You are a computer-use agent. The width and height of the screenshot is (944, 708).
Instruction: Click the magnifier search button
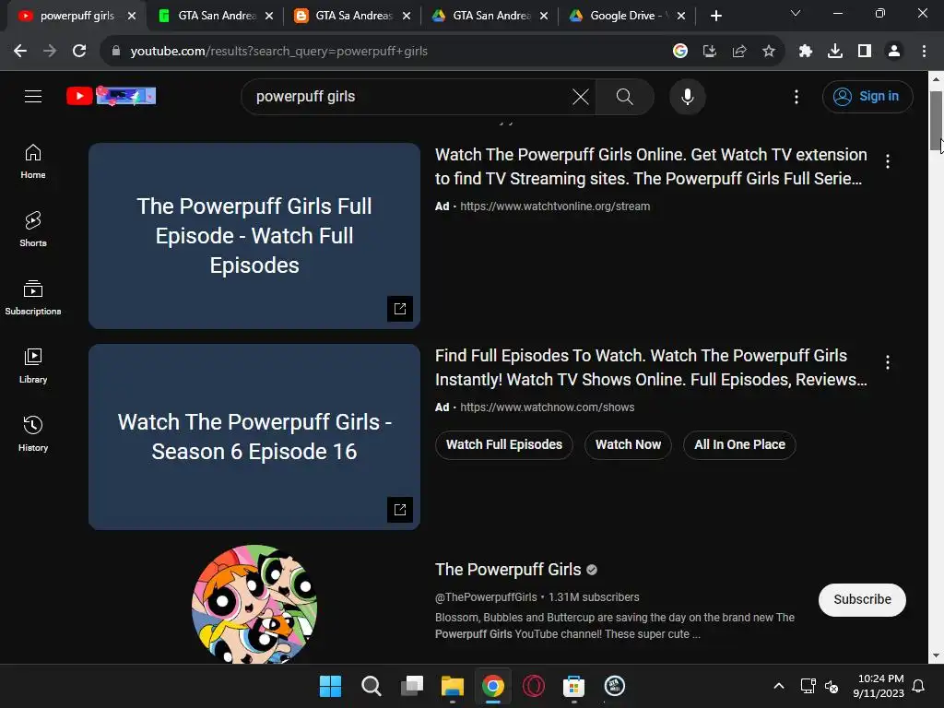point(625,96)
